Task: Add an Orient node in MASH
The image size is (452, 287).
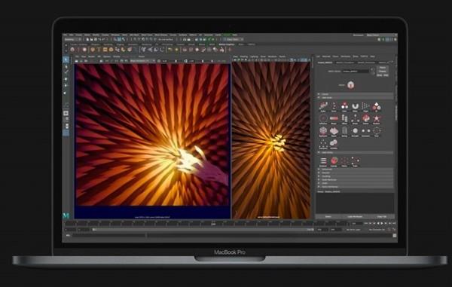Action: tap(355, 118)
